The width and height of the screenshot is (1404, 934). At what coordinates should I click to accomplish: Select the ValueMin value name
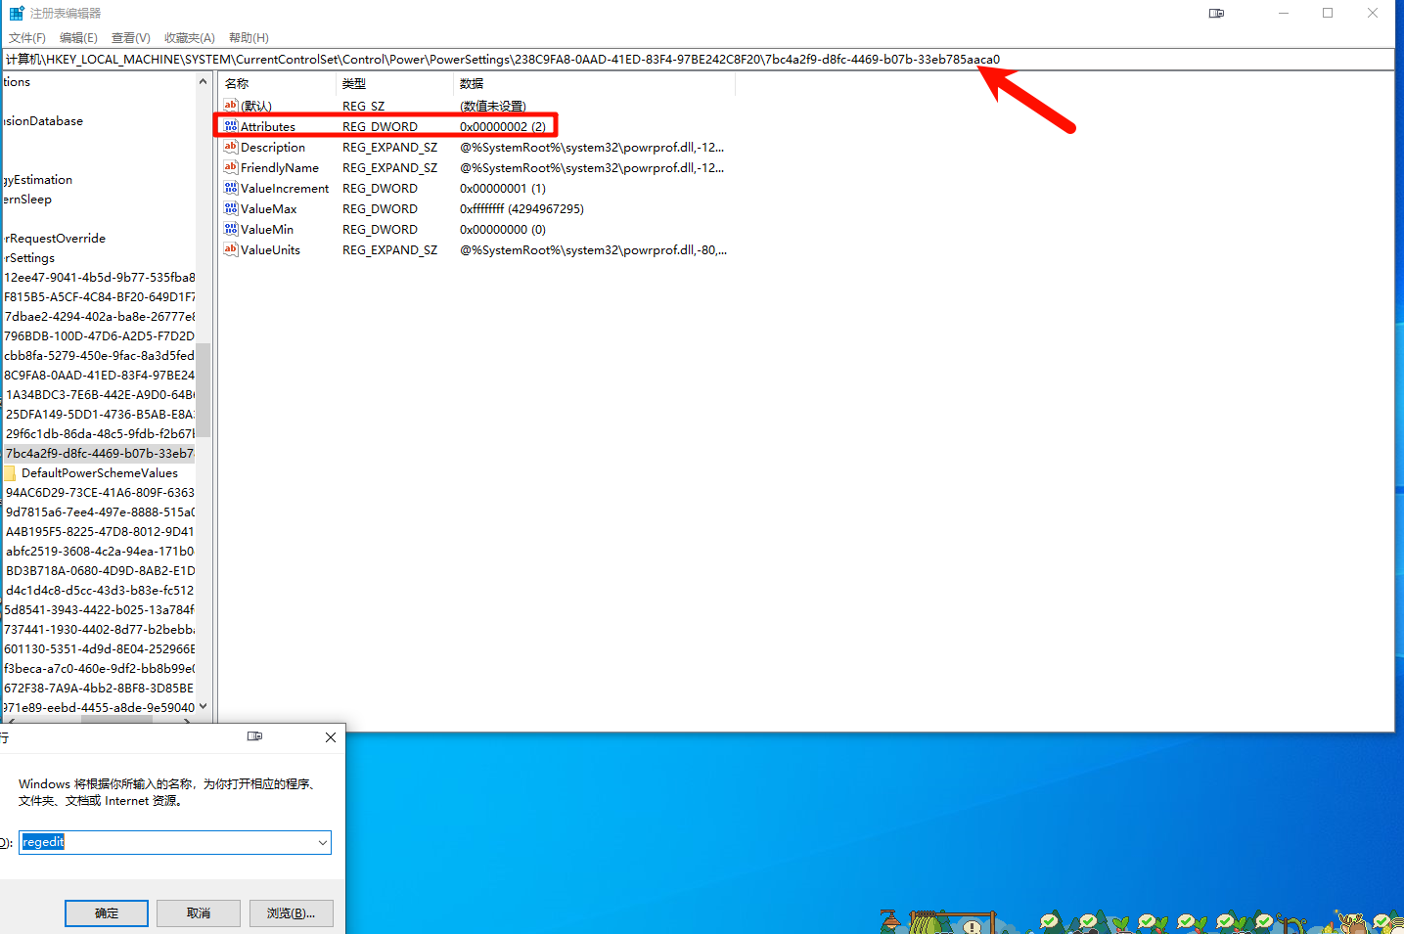click(x=267, y=229)
